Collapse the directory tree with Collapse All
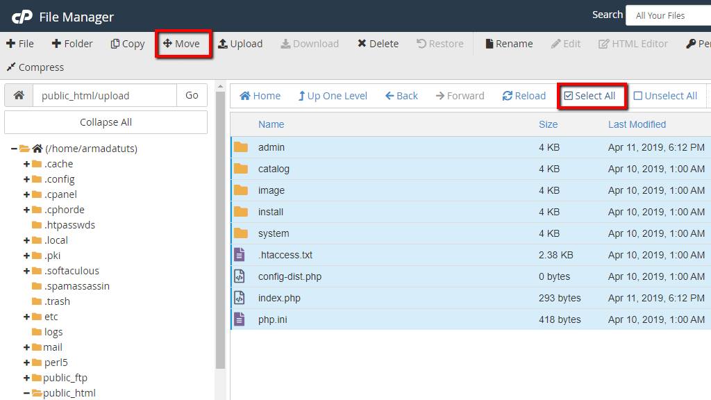Screen dimensions: 711x400 click(x=106, y=122)
